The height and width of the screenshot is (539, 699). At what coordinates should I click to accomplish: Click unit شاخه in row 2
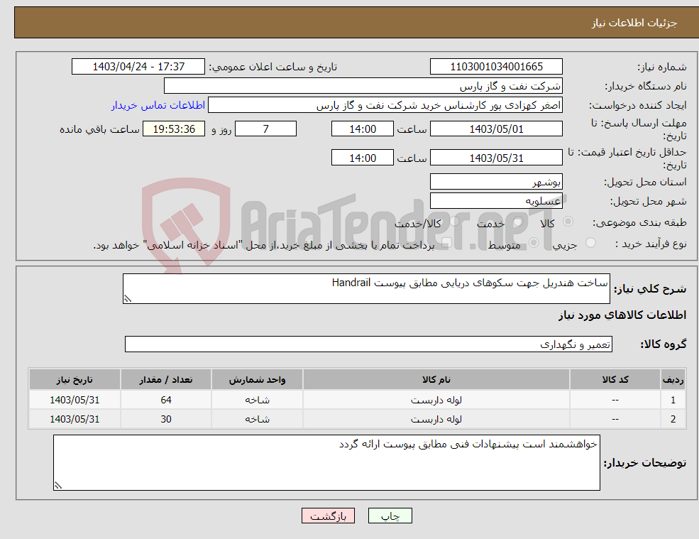pos(257,419)
